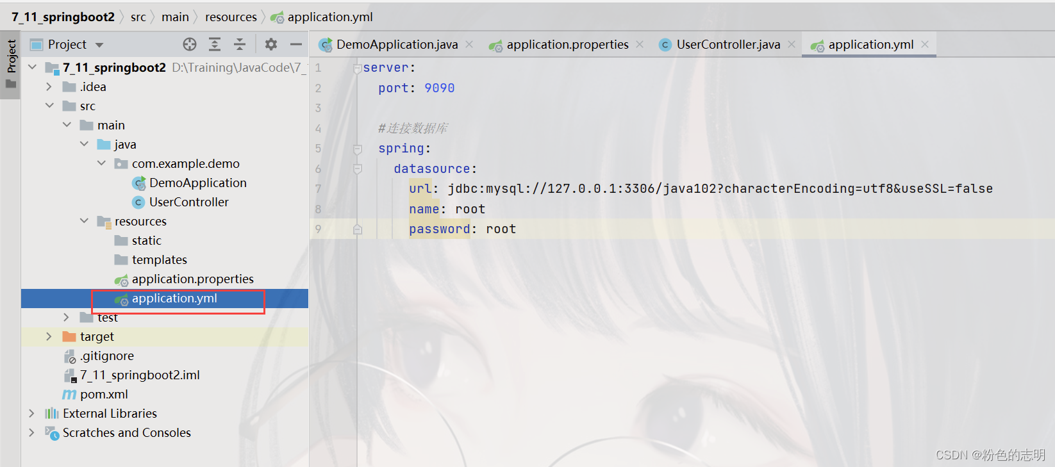This screenshot has height=467, width=1055.
Task: Click resources in breadcrumb path
Action: (231, 17)
